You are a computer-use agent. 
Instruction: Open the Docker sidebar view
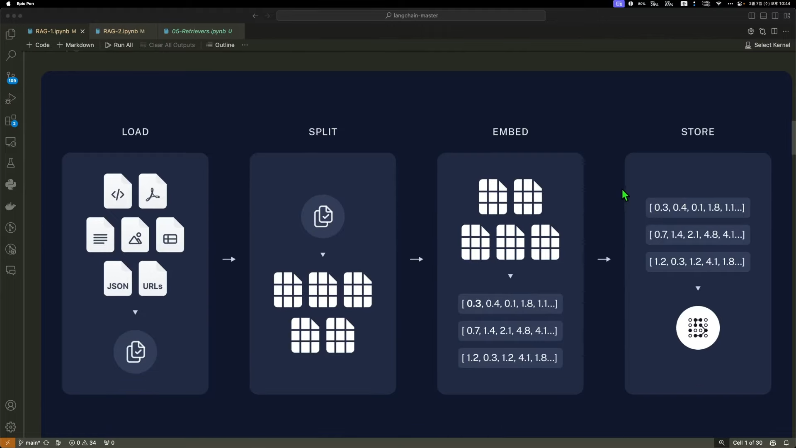click(11, 206)
